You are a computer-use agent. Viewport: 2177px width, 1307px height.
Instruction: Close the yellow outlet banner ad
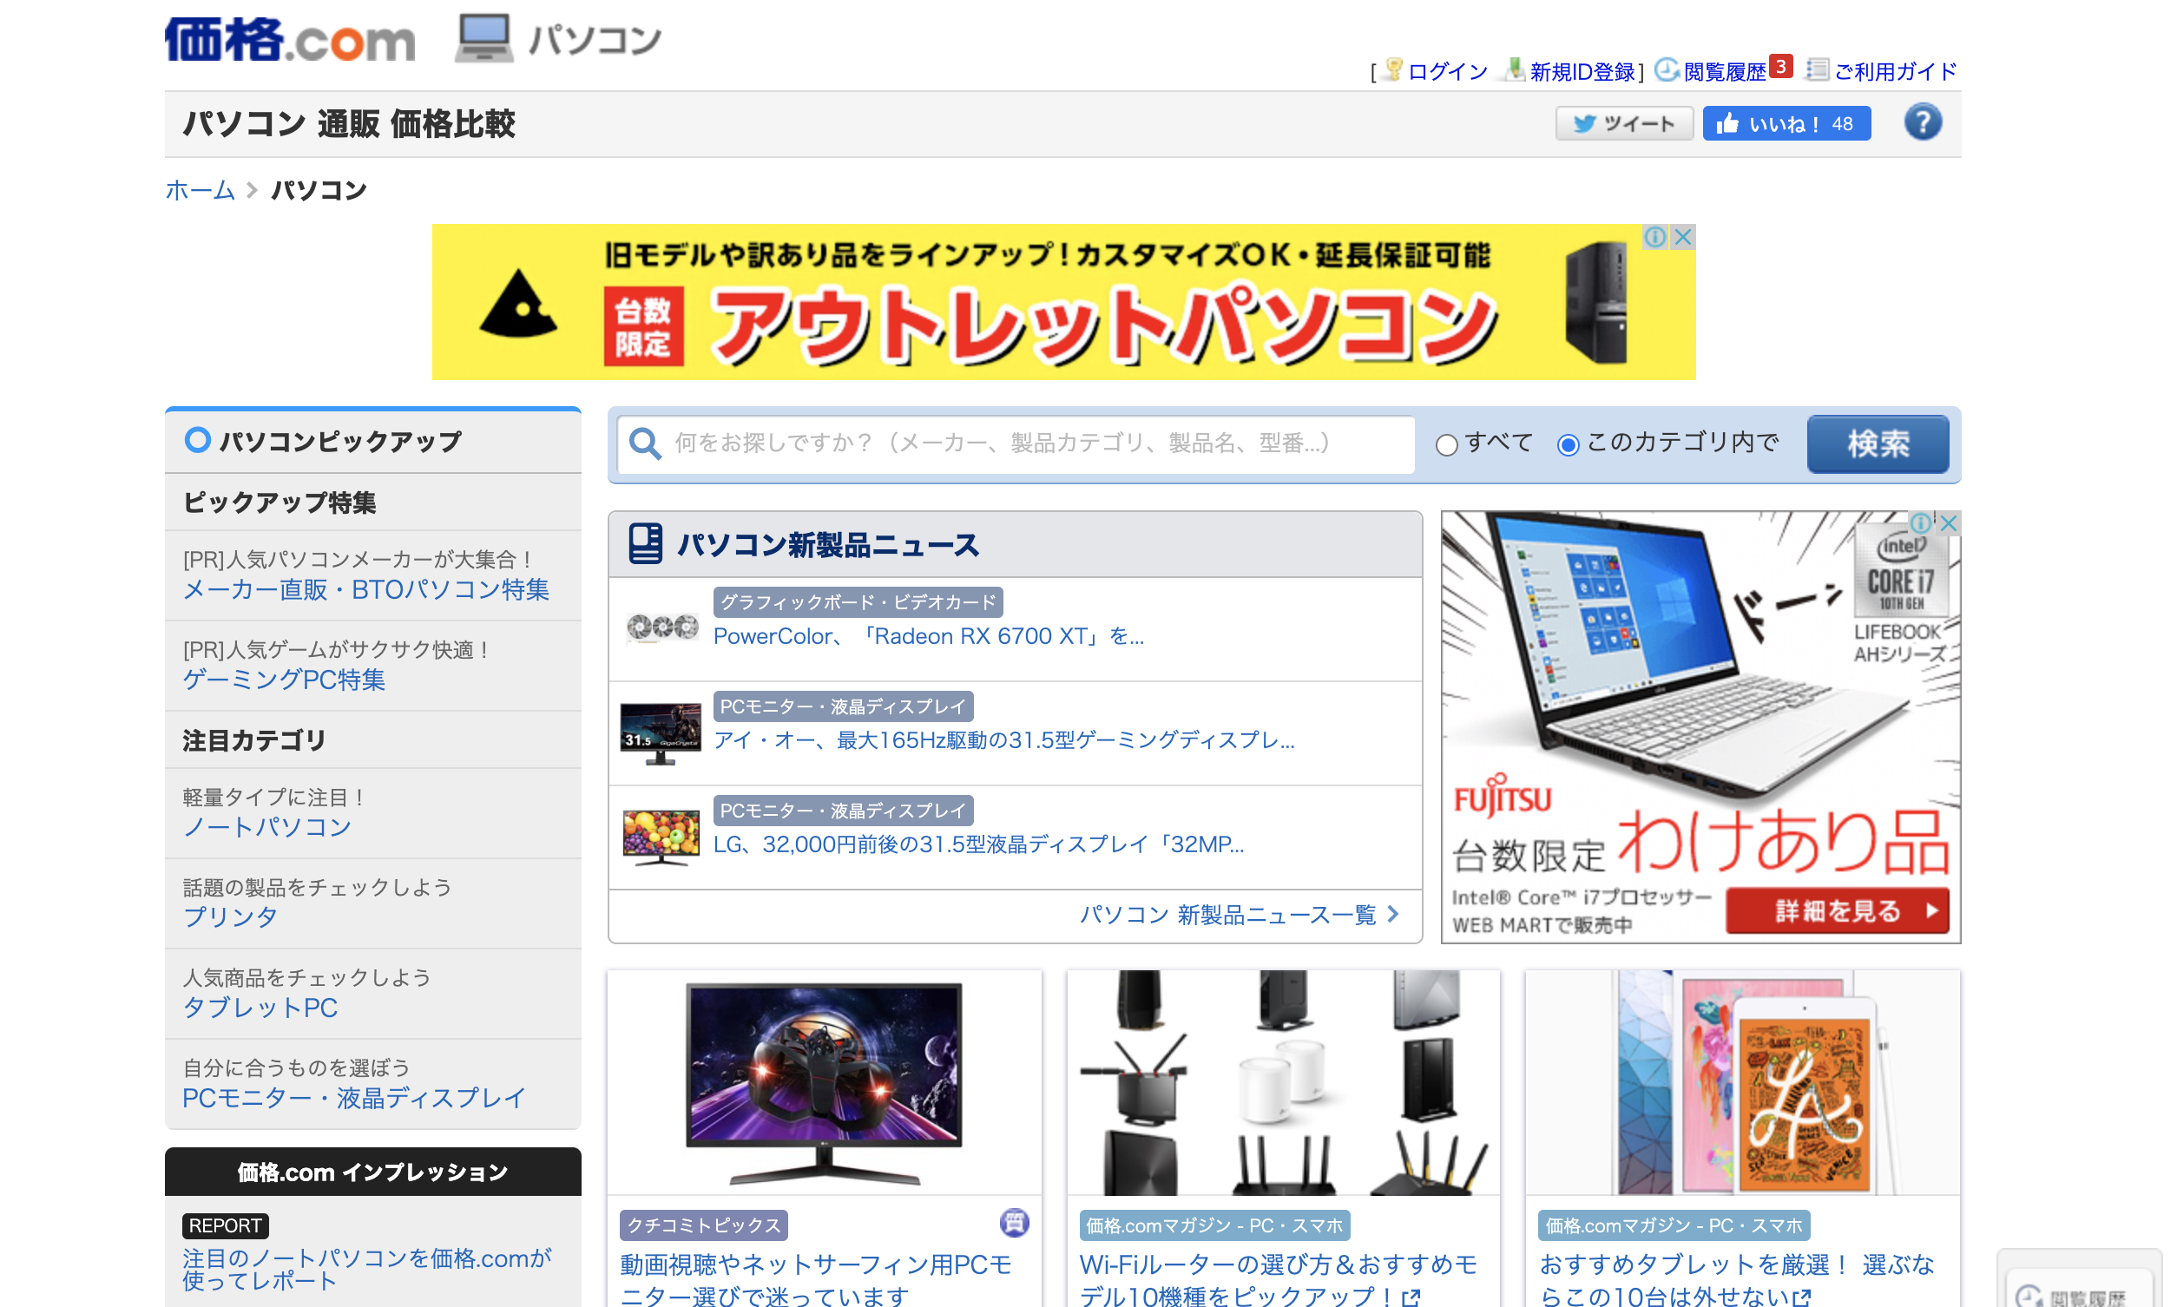(x=1682, y=237)
